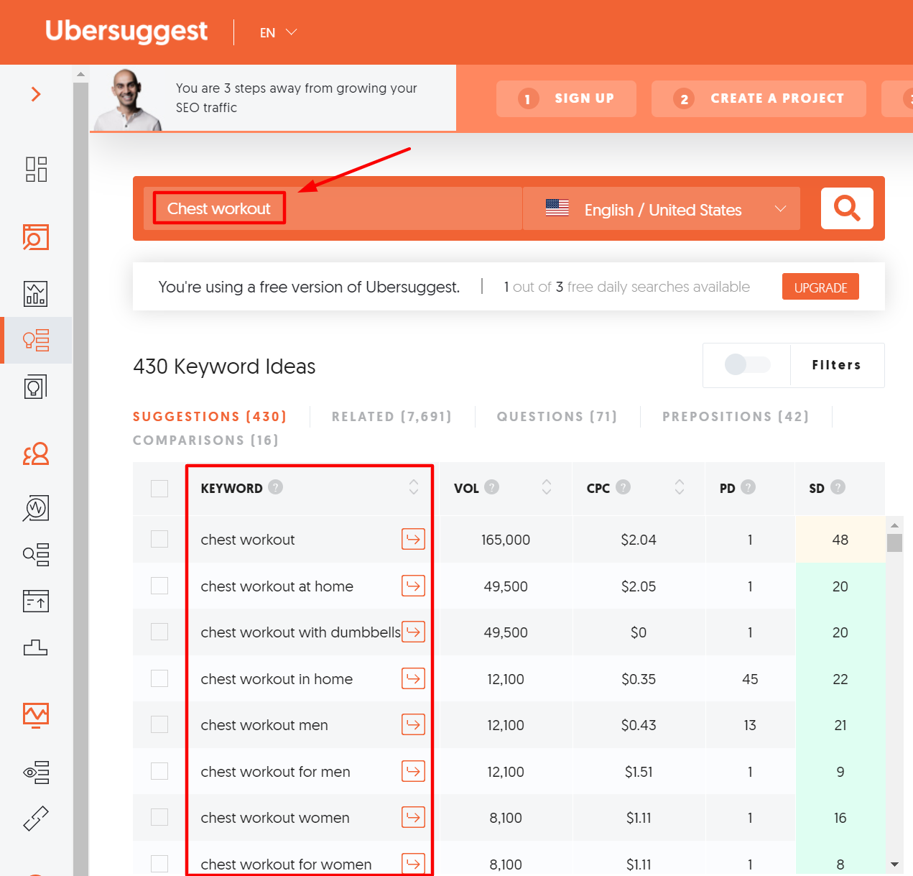Viewport: 913px width, 876px height.
Task: Click the table's scroll up arrow
Action: tap(894, 525)
